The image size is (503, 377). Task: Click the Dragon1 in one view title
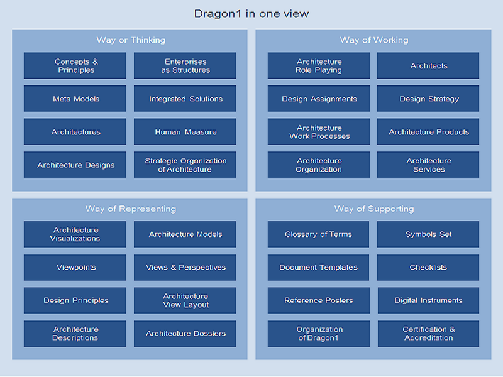[x=251, y=14]
